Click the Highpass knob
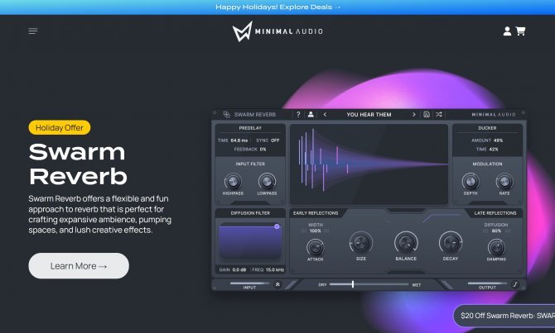Screen dimensions: 555x333 point(233,182)
